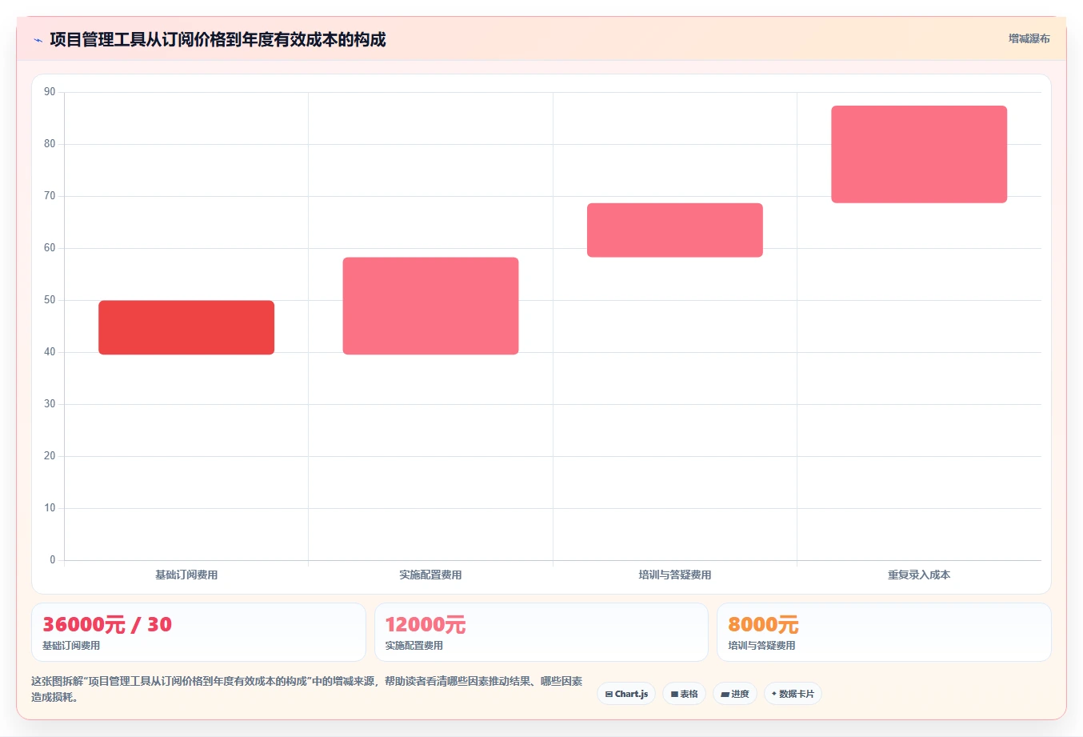Click the 实施配置费用 caption under 12000元
This screenshot has width=1083, height=737.
coord(414,646)
